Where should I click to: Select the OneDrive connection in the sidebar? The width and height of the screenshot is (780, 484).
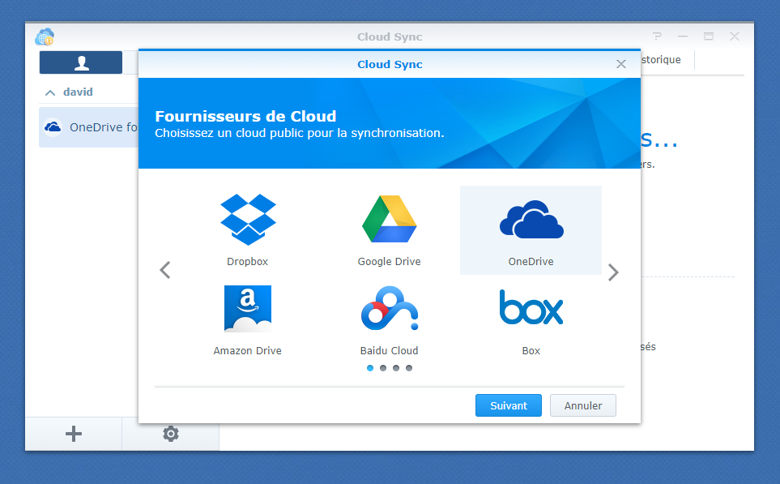[89, 127]
